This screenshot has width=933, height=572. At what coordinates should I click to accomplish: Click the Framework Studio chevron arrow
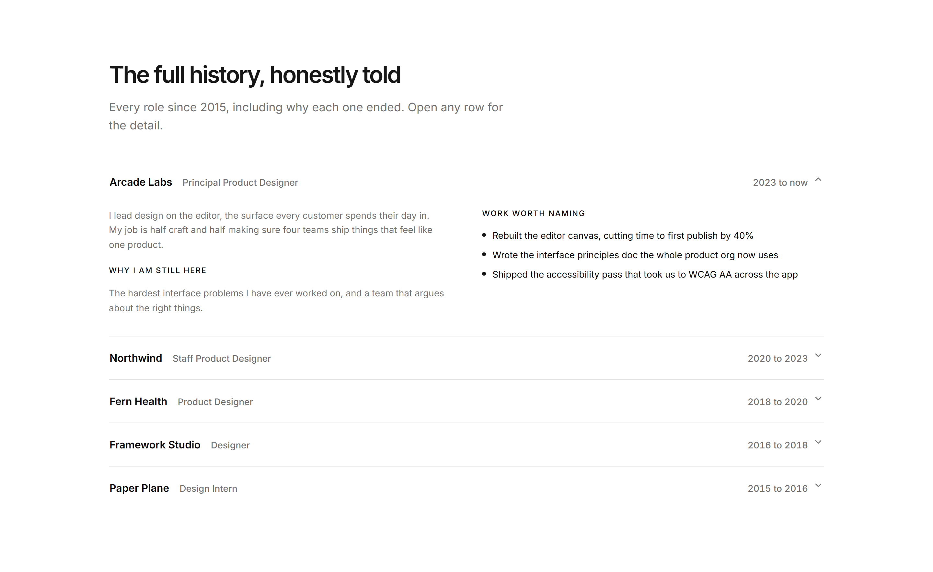pyautogui.click(x=818, y=442)
